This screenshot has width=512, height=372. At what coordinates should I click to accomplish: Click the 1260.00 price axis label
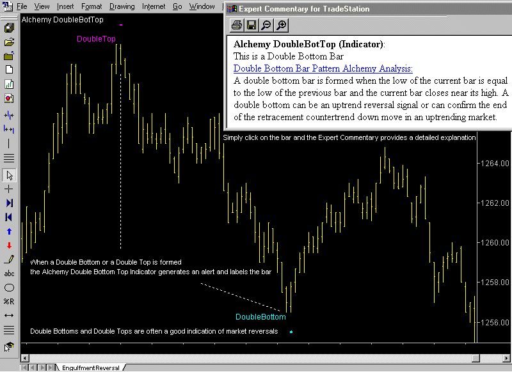click(x=495, y=243)
